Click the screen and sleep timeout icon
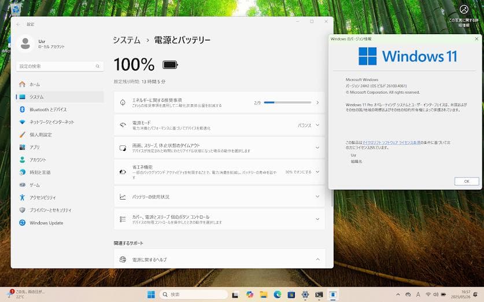This screenshot has height=302, width=484. coord(123,148)
